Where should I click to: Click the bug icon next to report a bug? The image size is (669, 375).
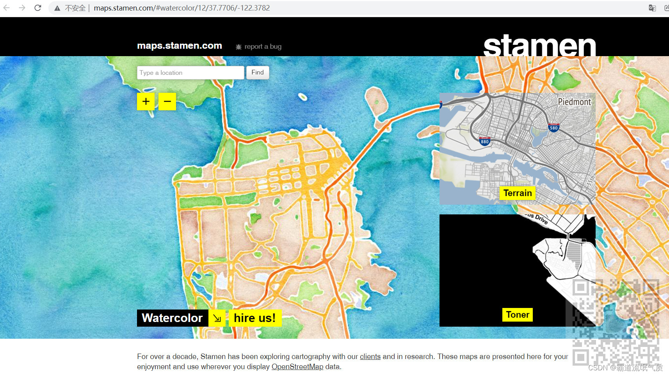(238, 46)
